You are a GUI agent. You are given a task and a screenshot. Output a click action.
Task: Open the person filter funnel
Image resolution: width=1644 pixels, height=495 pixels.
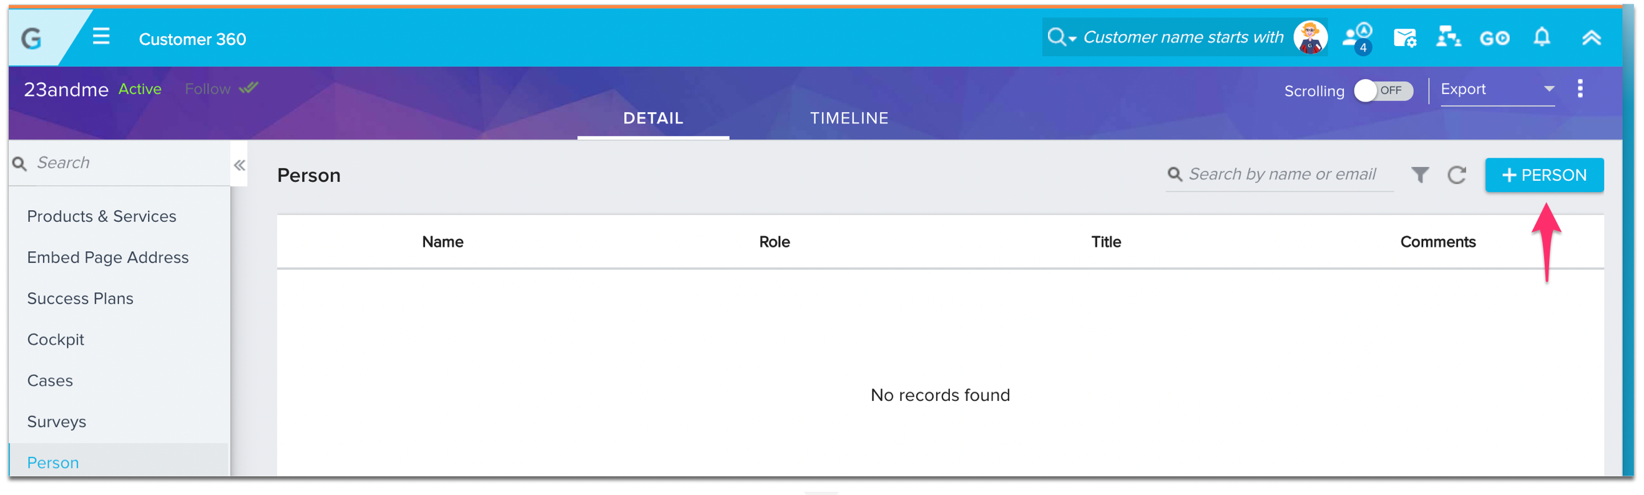[x=1419, y=175]
